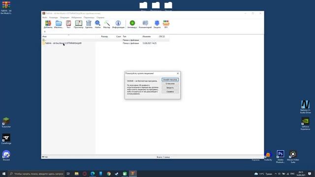Run the Тест archive test tool
Viewport: 315px width, 177px height.
(x=68, y=24)
